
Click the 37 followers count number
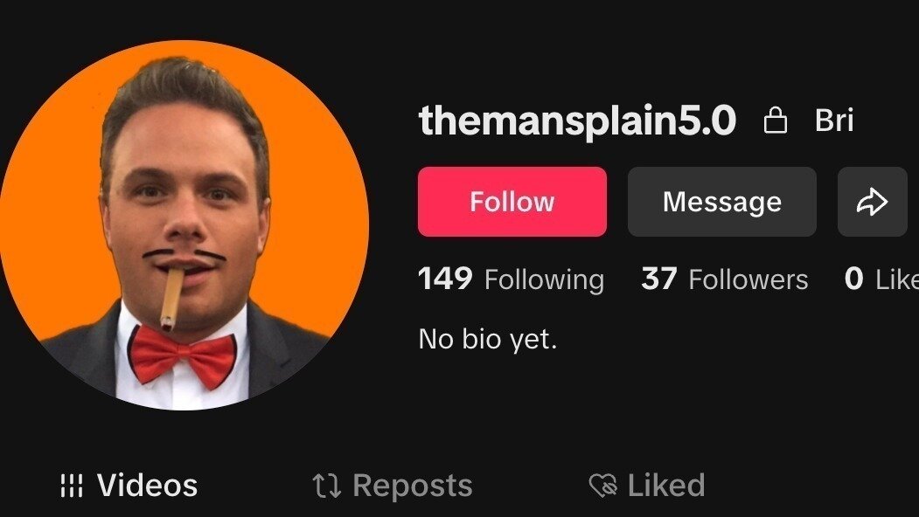pos(659,278)
